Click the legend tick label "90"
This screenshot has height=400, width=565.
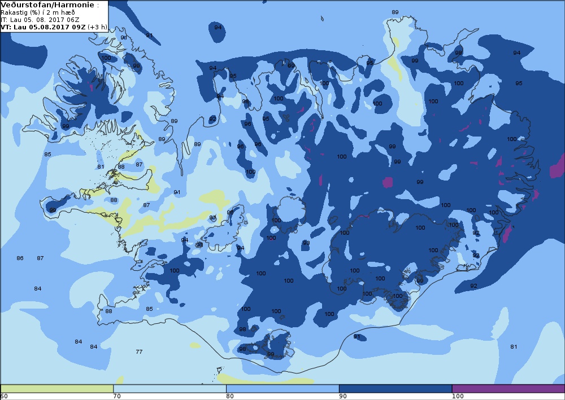pos(343,396)
